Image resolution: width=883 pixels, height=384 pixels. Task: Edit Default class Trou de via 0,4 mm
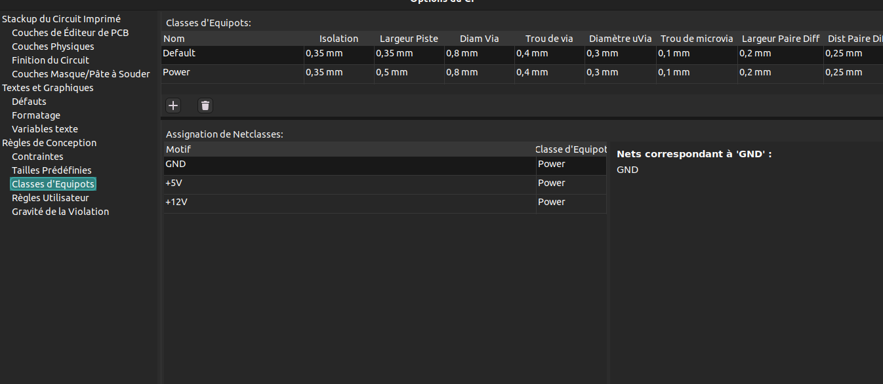click(x=549, y=54)
